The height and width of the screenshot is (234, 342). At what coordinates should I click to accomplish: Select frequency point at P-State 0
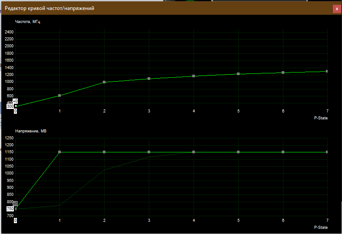pyautogui.click(x=16, y=106)
